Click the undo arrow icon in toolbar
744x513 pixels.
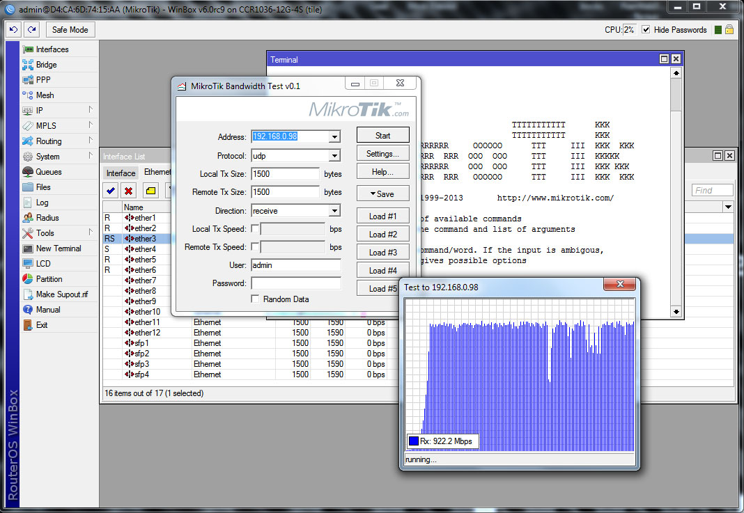point(14,30)
